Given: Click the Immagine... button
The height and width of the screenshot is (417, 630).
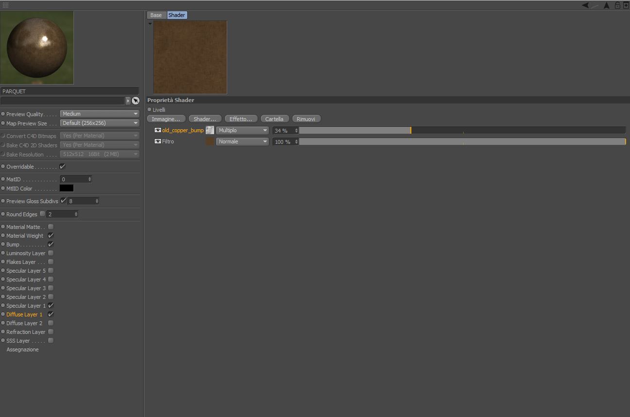Looking at the screenshot, I should pyautogui.click(x=166, y=119).
